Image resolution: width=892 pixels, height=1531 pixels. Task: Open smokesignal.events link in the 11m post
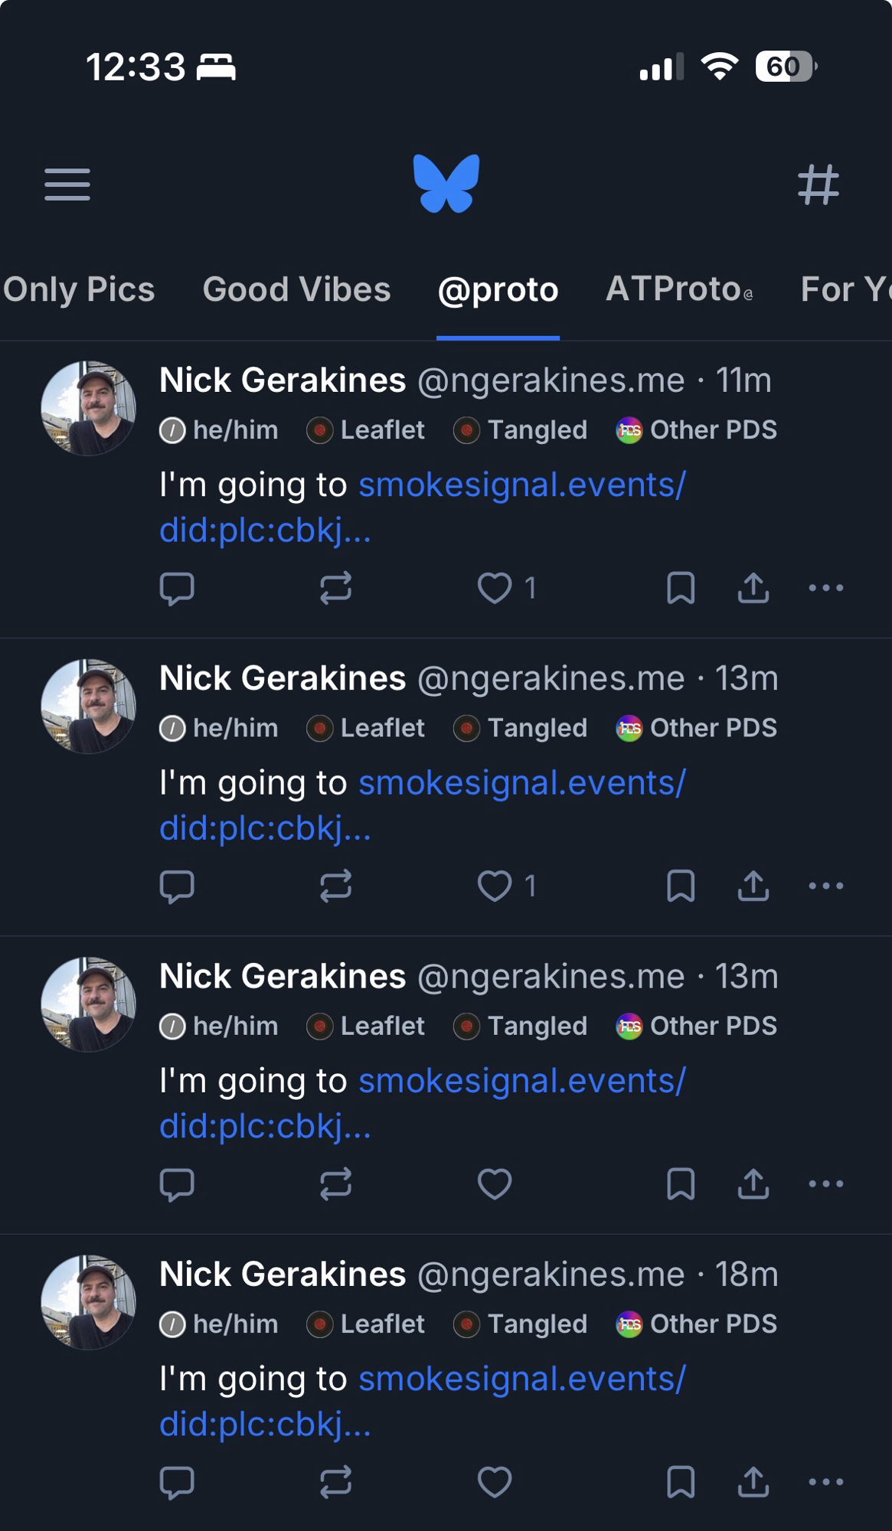521,485
